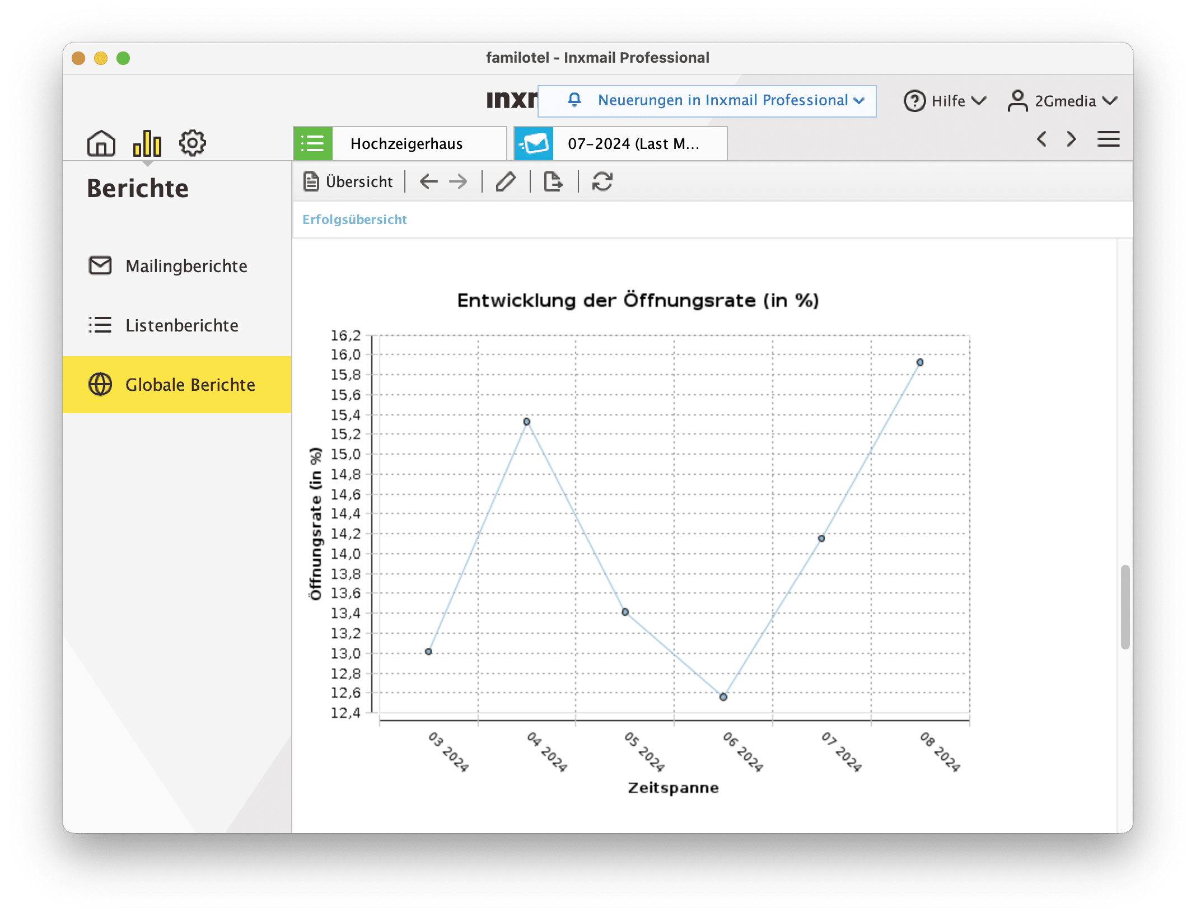Viewport: 1196px width, 916px height.
Task: Open the home dashboard icon
Action: click(101, 143)
